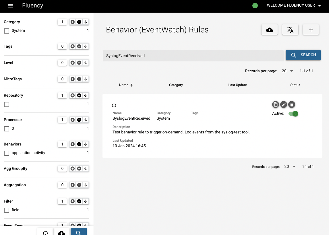Sort by the Last Update column header
Viewport: 329px width, 235px height.
pos(237,85)
